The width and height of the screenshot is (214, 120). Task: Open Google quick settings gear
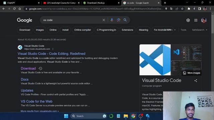[x=188, y=20]
